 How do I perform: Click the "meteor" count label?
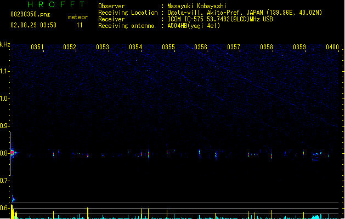[x=78, y=17]
